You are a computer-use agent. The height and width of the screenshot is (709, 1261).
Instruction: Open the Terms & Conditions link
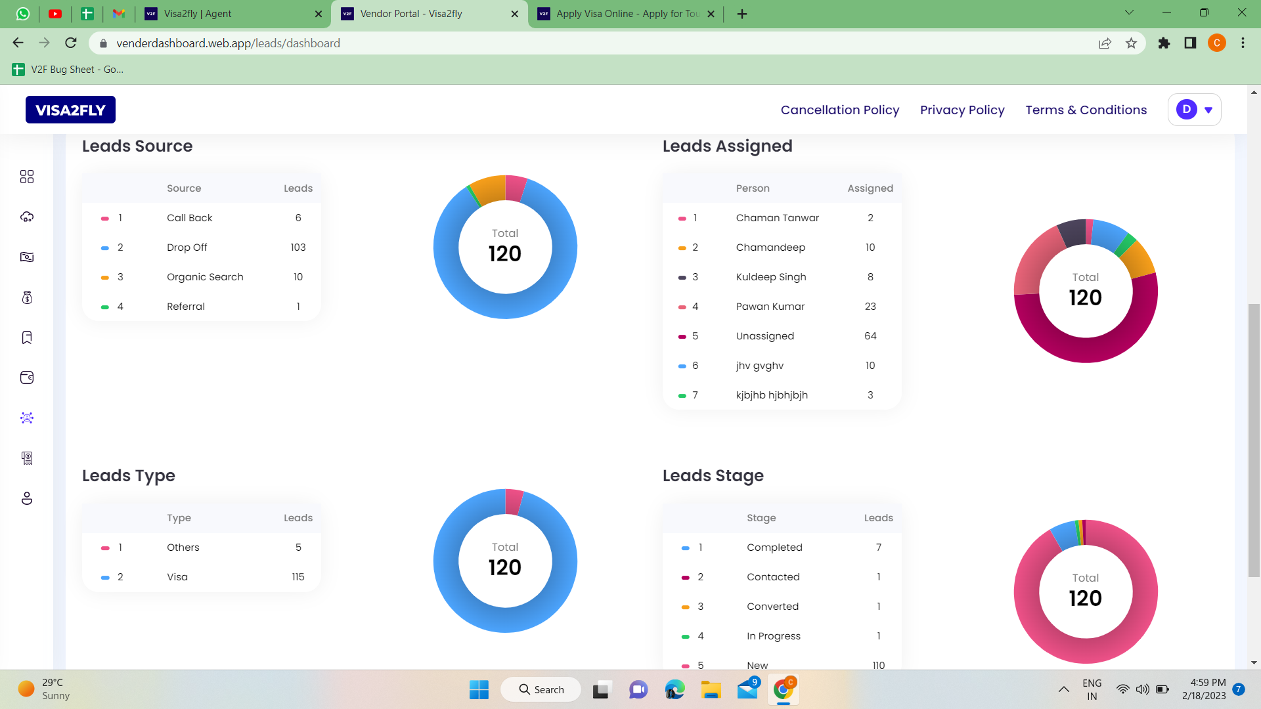[1086, 110]
